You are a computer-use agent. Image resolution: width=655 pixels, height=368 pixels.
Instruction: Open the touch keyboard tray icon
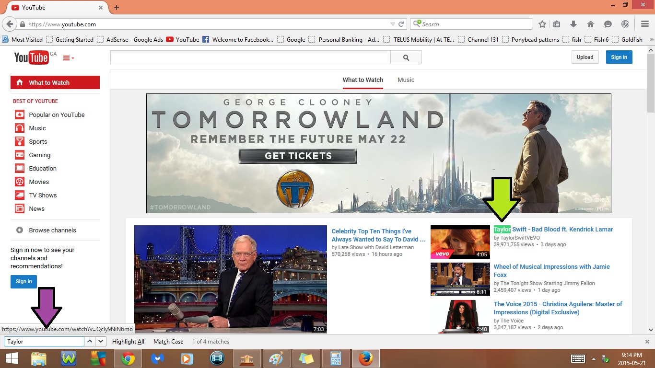(578, 358)
